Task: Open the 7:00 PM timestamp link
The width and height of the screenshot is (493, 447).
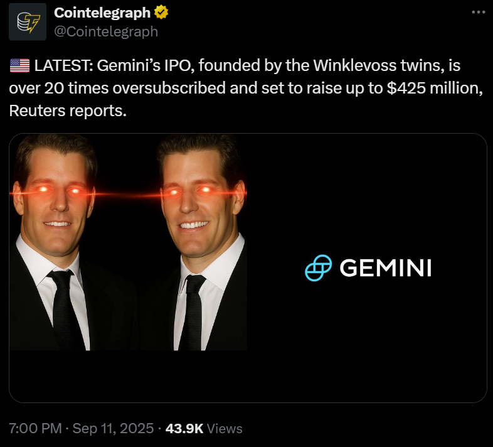Action: (x=35, y=429)
